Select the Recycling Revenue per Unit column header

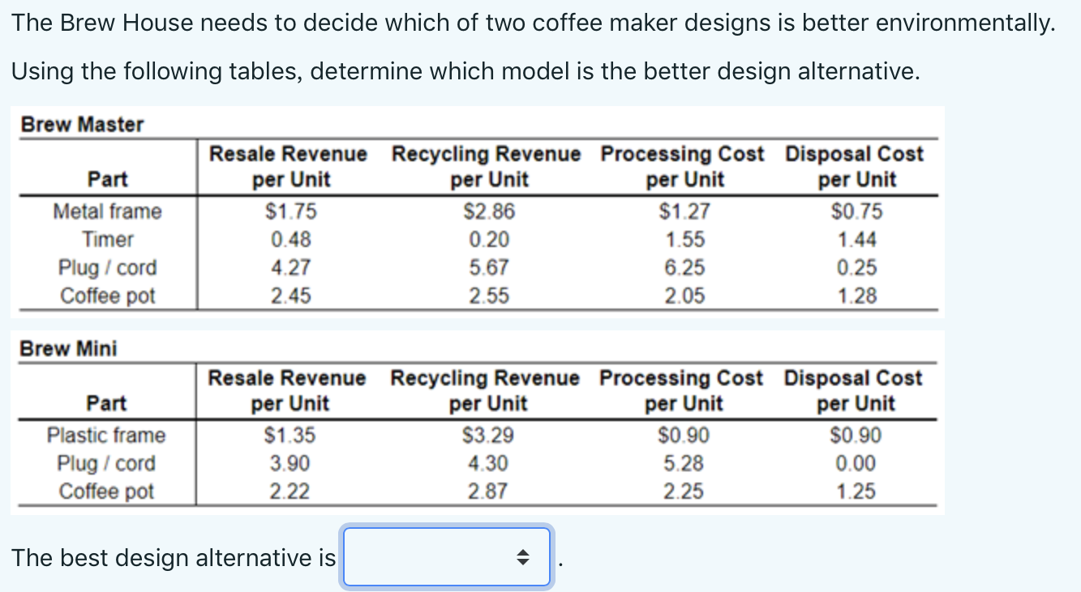point(485,166)
